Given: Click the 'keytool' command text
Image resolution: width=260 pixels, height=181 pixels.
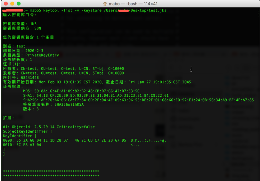Looking at the screenshot, I should point(51,11).
